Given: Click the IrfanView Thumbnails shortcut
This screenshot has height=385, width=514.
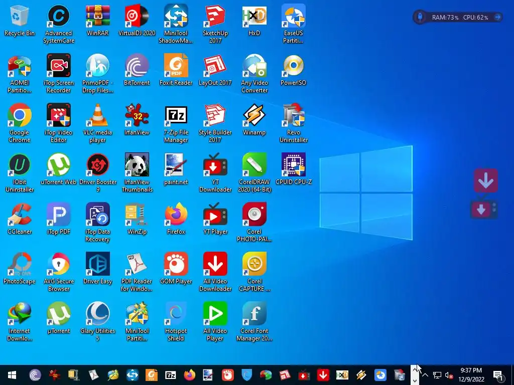Looking at the screenshot, I should 137,173.
